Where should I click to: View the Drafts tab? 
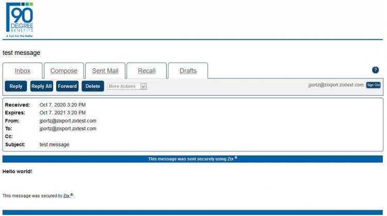click(x=188, y=71)
